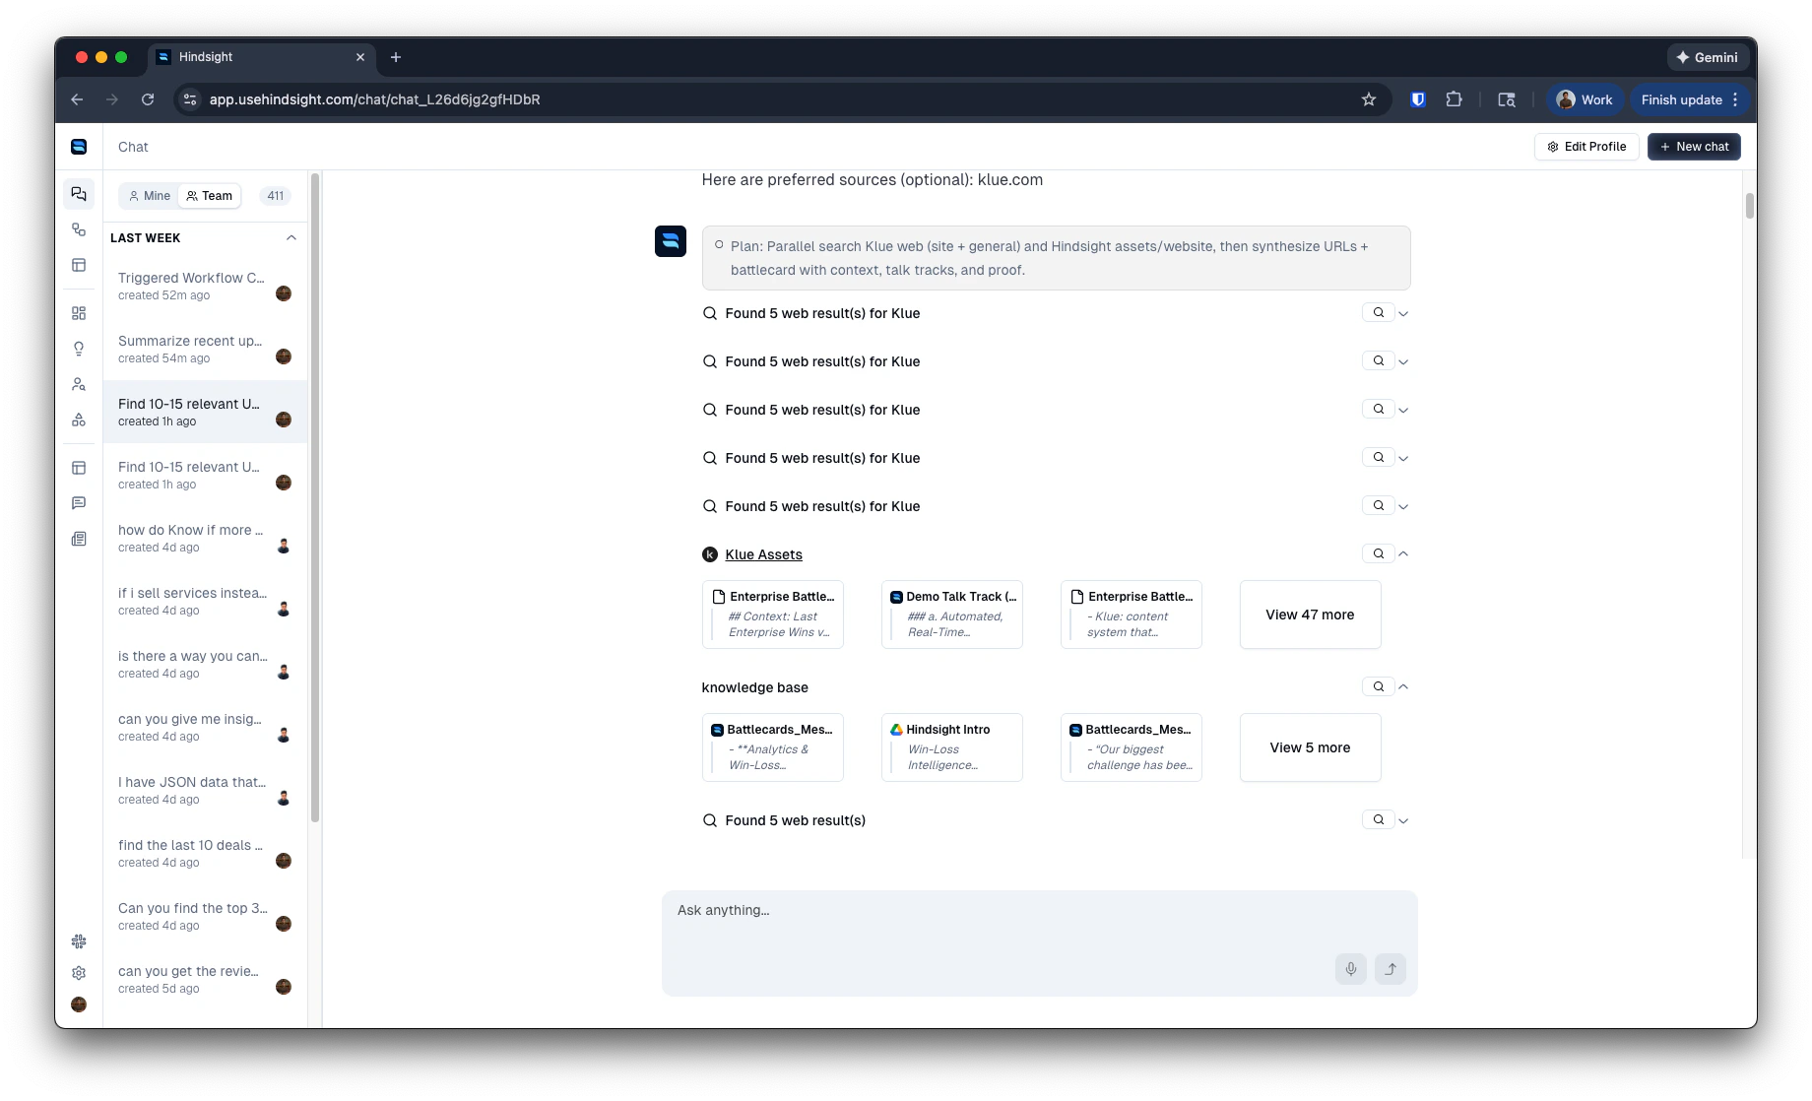Open the workflow hierarchy icon in sidebar
1812x1101 pixels.
point(79,420)
